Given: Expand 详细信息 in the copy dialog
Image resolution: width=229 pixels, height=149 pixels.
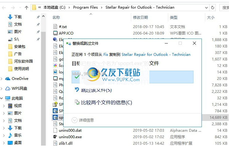Looking at the screenshot, I should [x=83, y=120].
